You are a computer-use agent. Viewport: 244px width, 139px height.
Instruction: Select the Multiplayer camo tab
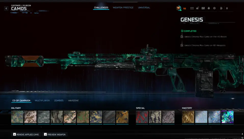(42, 101)
